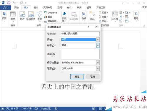Click the date and time icon

tap(127, 17)
